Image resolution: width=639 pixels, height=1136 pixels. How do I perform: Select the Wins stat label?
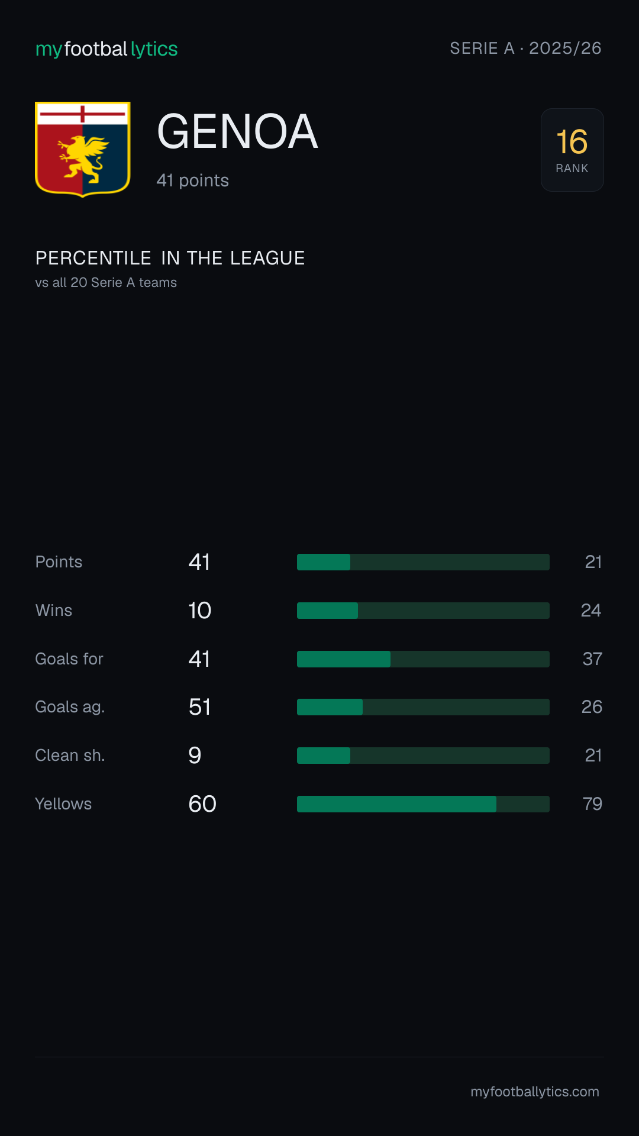tap(54, 611)
